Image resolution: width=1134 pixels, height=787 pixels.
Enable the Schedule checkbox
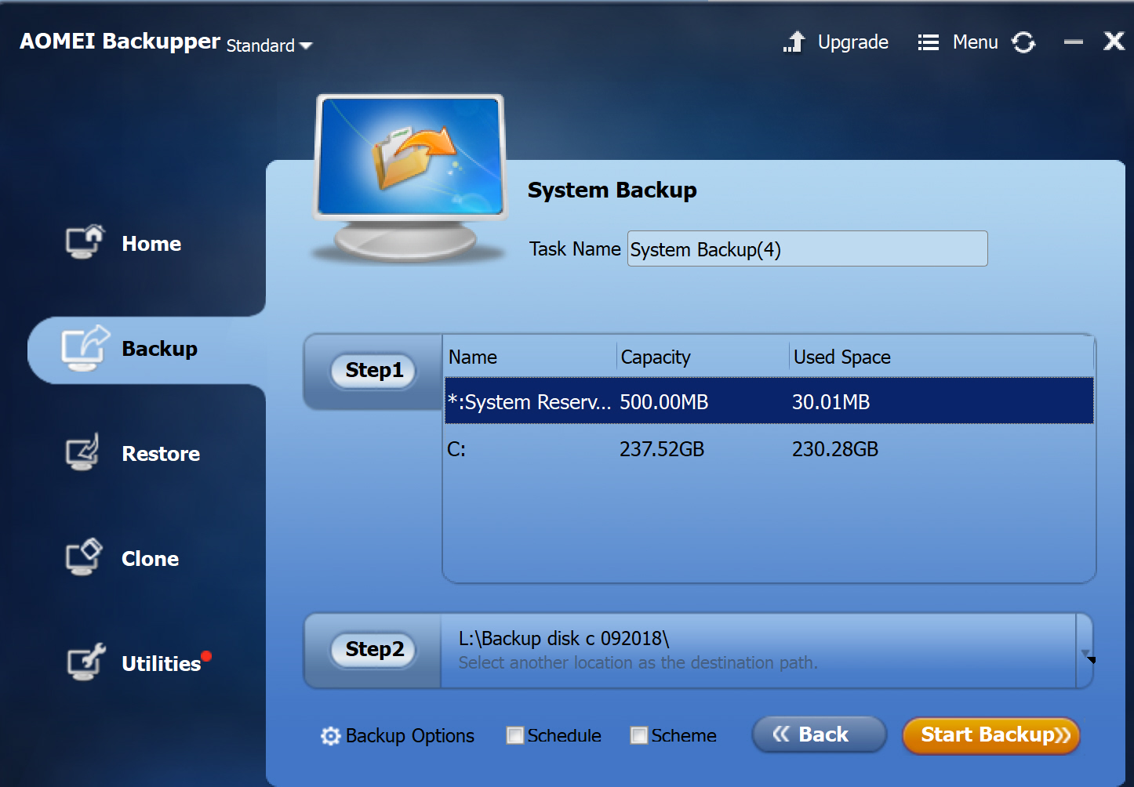[x=515, y=735]
